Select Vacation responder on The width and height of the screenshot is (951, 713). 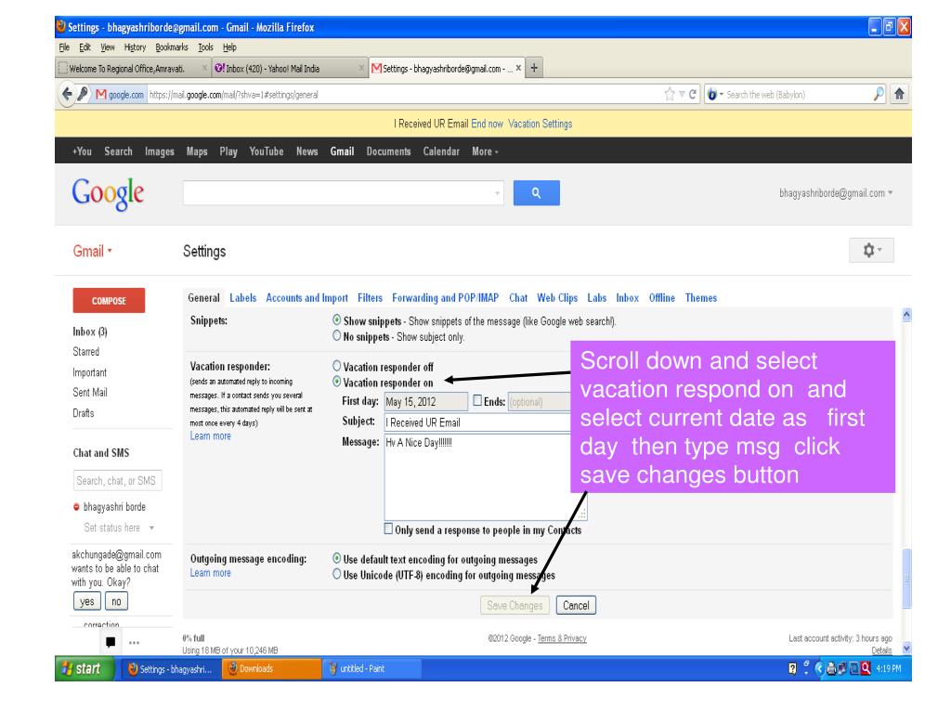click(336, 382)
